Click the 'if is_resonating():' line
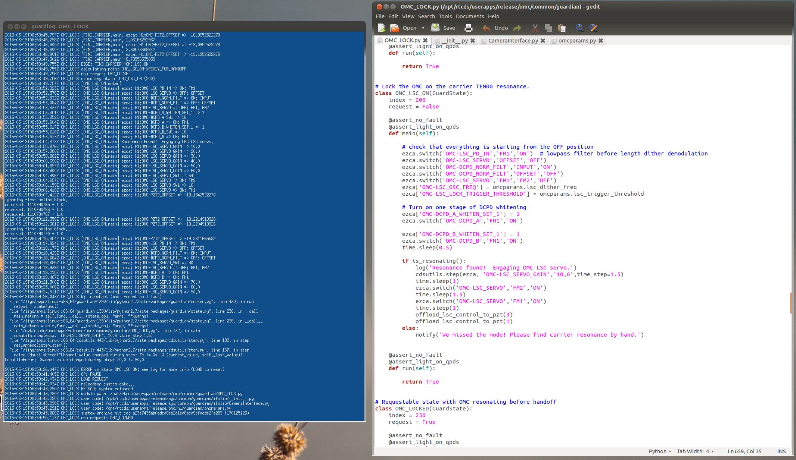The height and width of the screenshot is (460, 796). [x=433, y=261]
